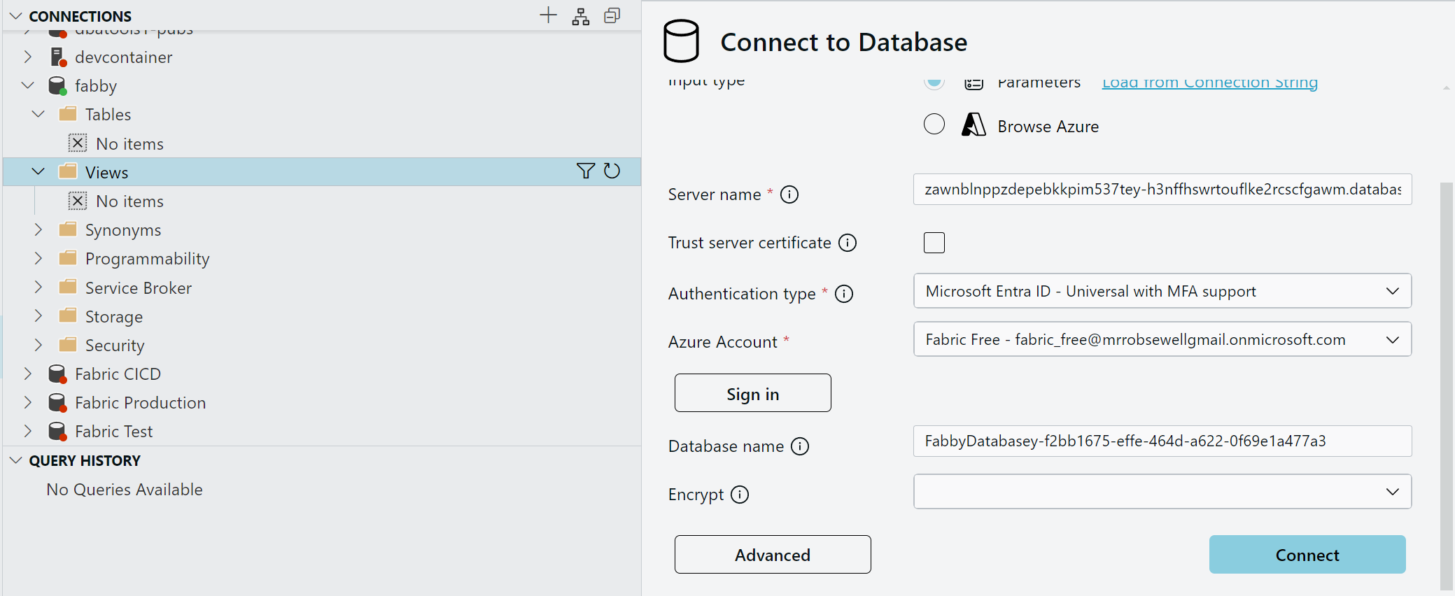Screen dimensions: 1455x596
Task: Expand the Fabric CICD node
Action: click(x=28, y=374)
